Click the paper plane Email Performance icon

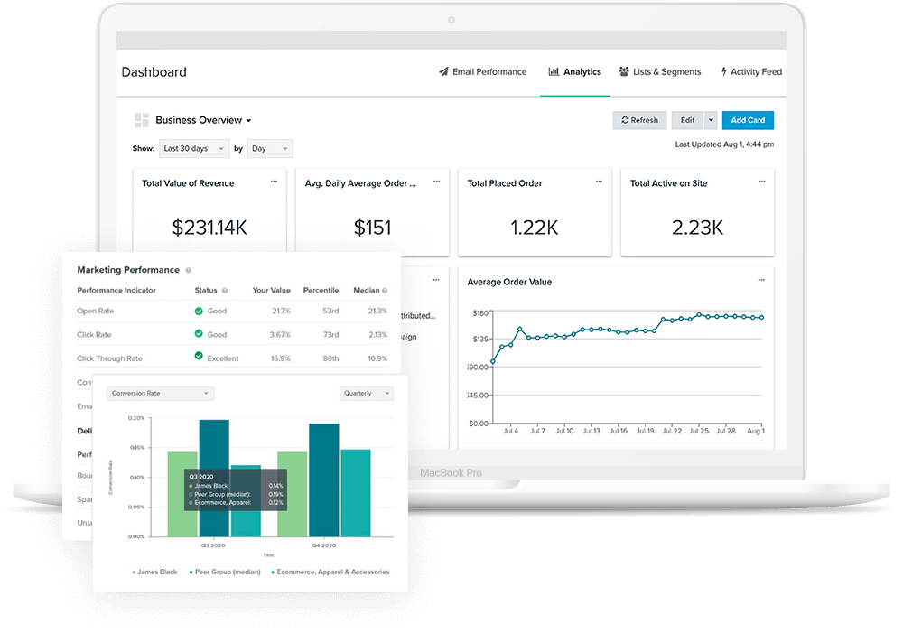coord(443,71)
